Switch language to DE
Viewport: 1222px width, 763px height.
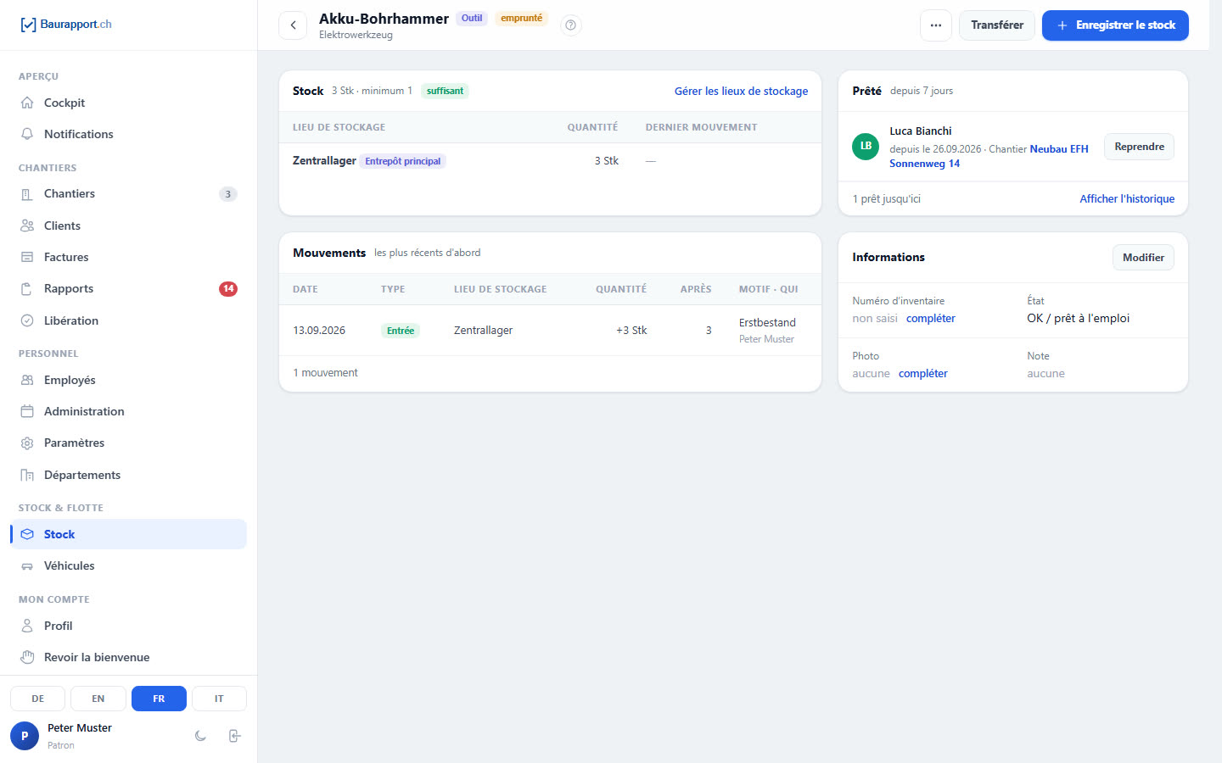tap(38, 699)
